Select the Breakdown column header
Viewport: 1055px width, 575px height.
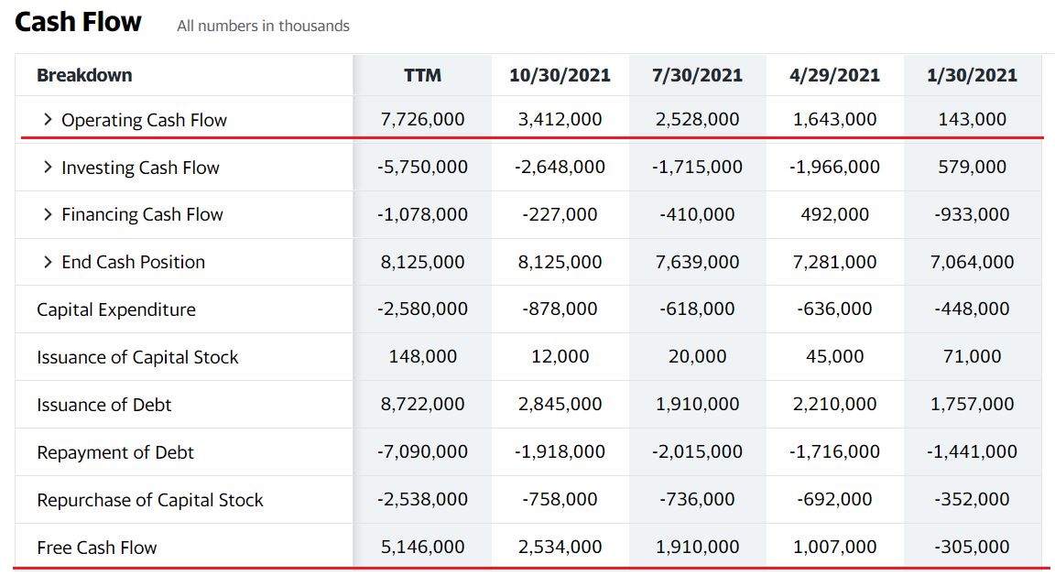click(84, 75)
